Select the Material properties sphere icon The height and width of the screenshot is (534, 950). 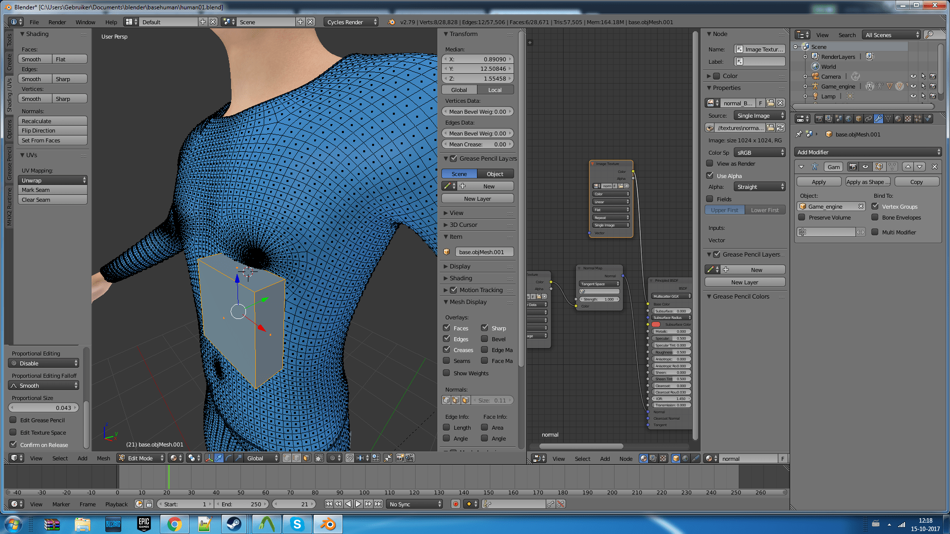(898, 119)
